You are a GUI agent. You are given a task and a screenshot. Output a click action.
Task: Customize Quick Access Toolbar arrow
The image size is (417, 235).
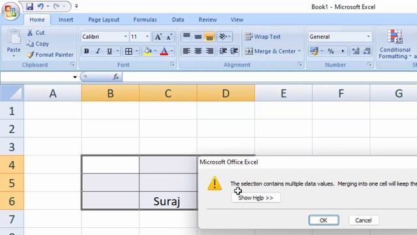click(76, 6)
